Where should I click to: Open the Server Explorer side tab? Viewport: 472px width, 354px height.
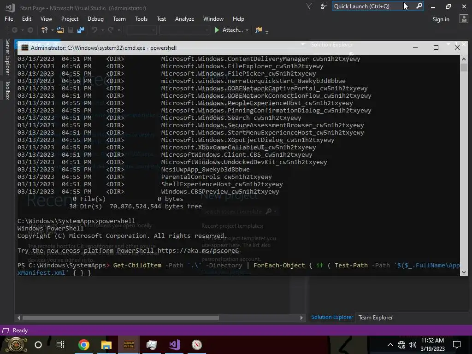point(7,57)
